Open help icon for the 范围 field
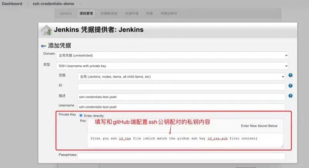The image size is (309, 168). click(x=290, y=75)
